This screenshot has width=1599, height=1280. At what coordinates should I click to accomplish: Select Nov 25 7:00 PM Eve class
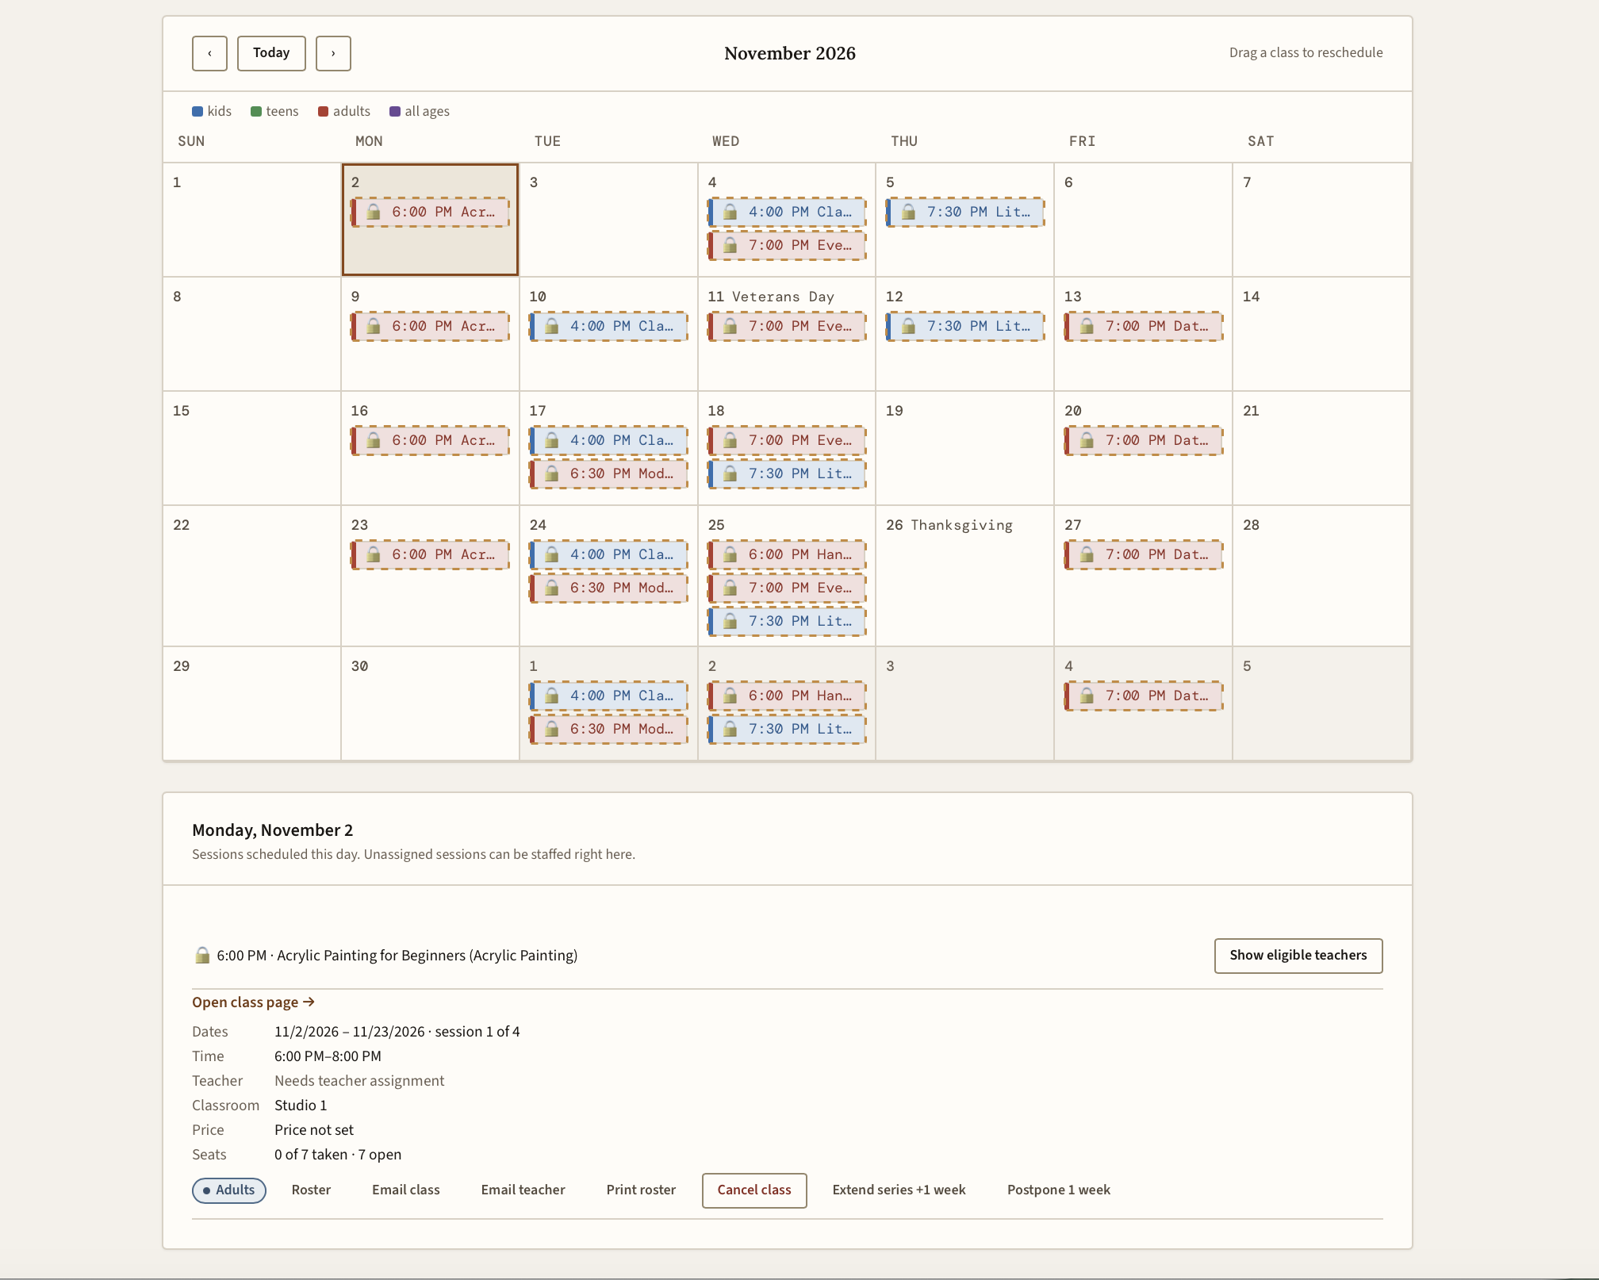click(x=787, y=588)
